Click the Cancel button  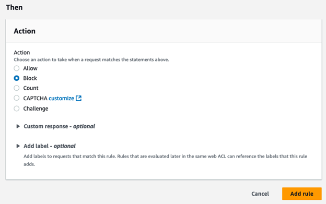[x=260, y=194]
